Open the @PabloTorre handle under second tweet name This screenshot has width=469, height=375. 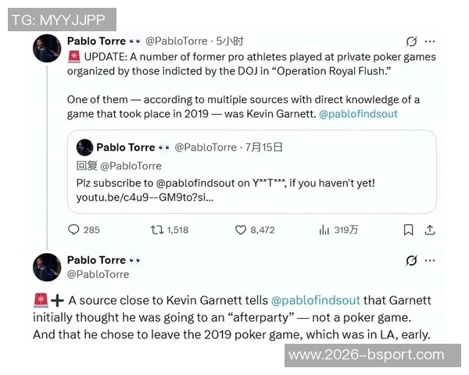click(x=98, y=274)
